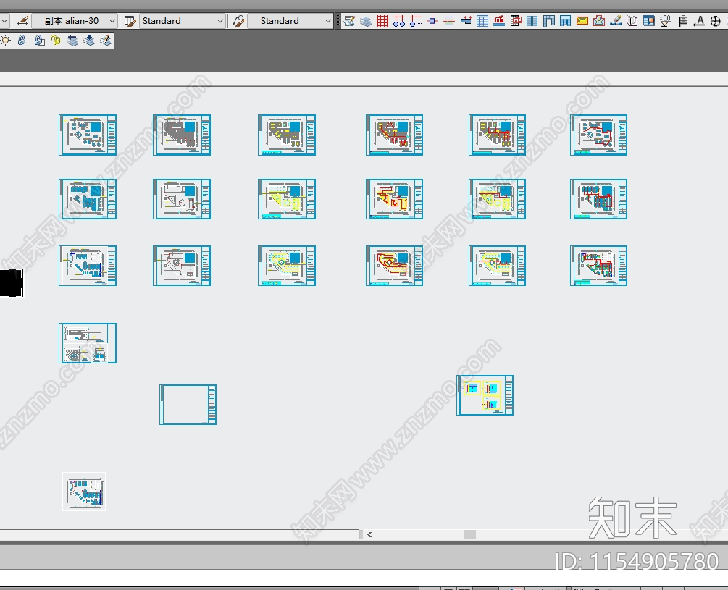This screenshot has width=728, height=590.
Task: Click the single-circle axis label icon
Action: [416, 21]
